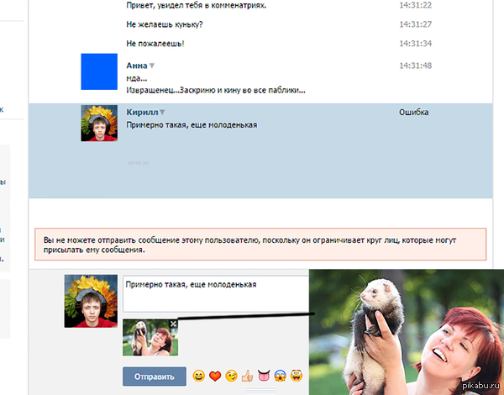
Task: Insert the tongue-out mouth emoji
Action: (263, 376)
